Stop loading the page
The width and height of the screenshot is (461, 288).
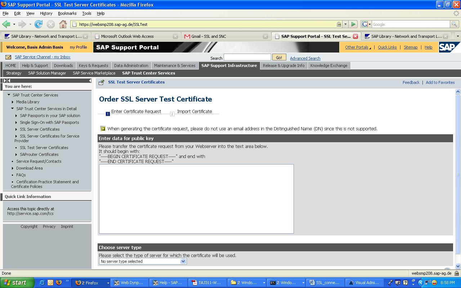tap(50, 24)
